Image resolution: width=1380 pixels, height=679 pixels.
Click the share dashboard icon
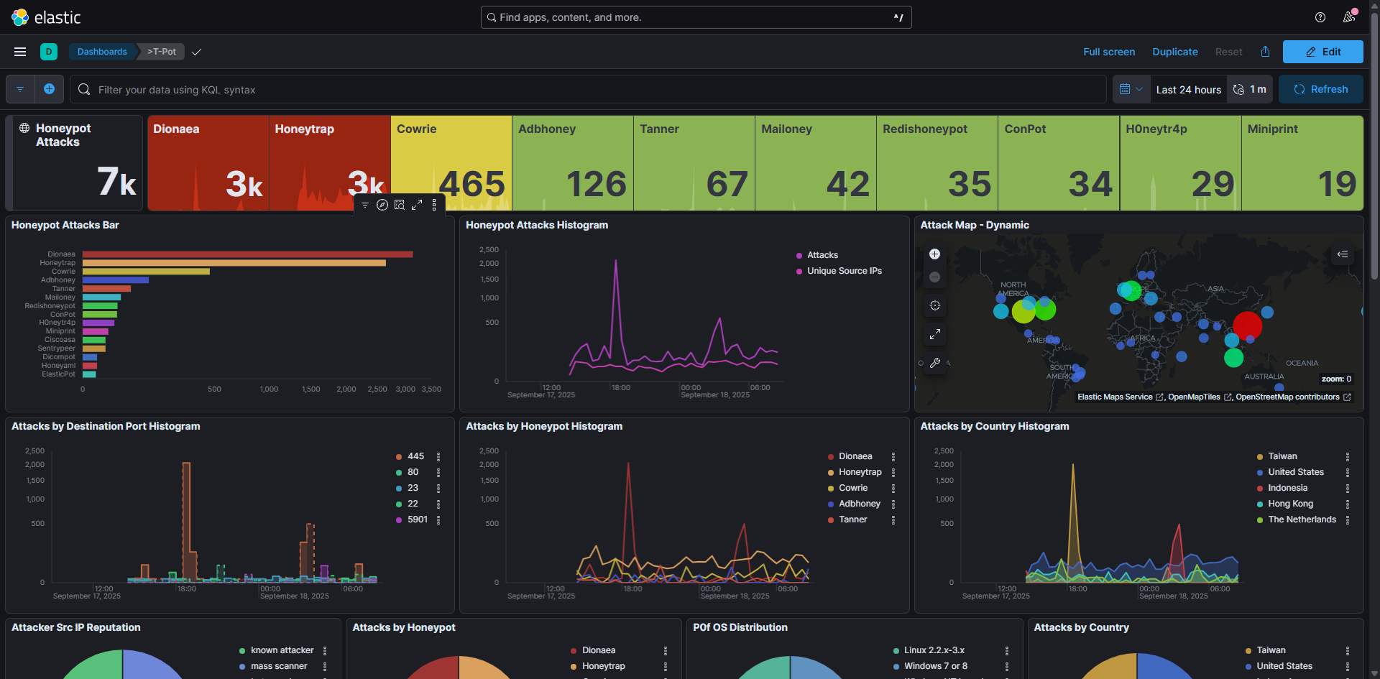[1265, 52]
